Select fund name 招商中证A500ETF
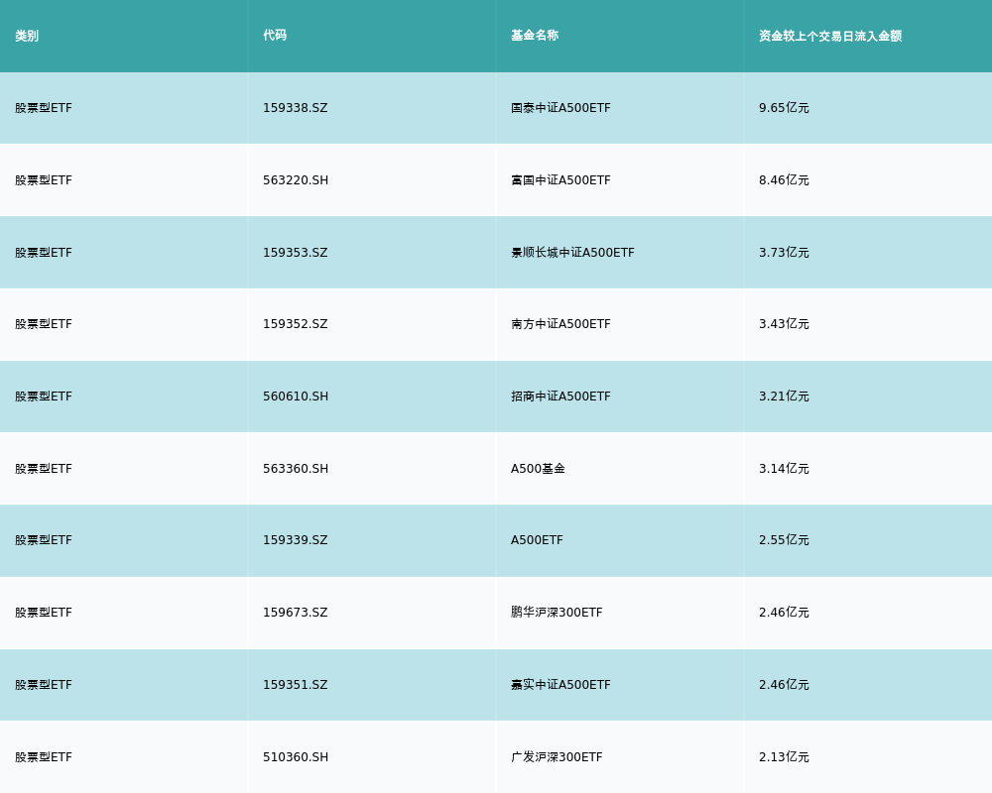The width and height of the screenshot is (992, 793). pos(560,396)
